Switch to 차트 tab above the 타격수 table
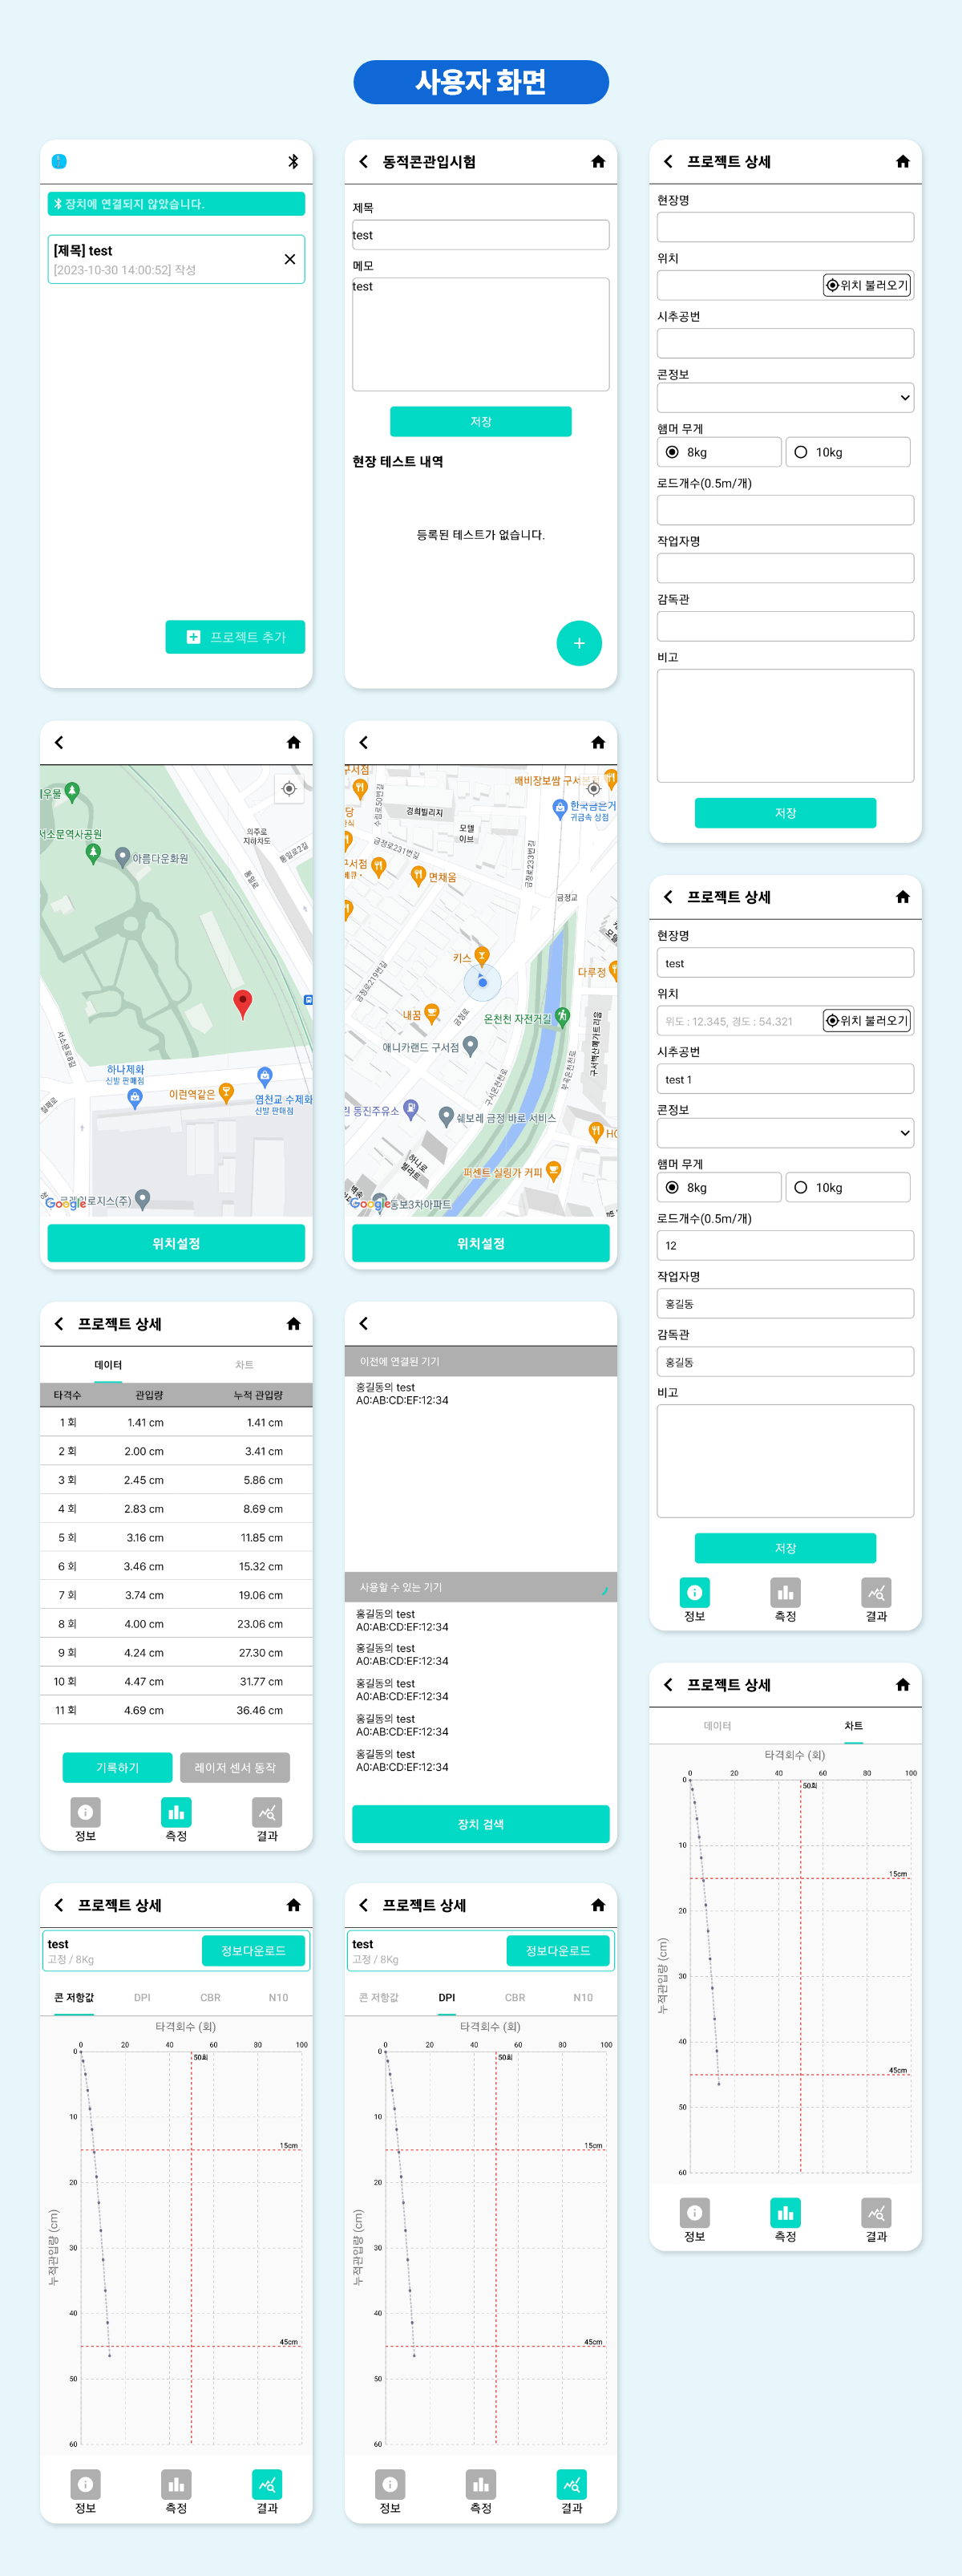Viewport: 962px width, 2576px height. 244,1365
